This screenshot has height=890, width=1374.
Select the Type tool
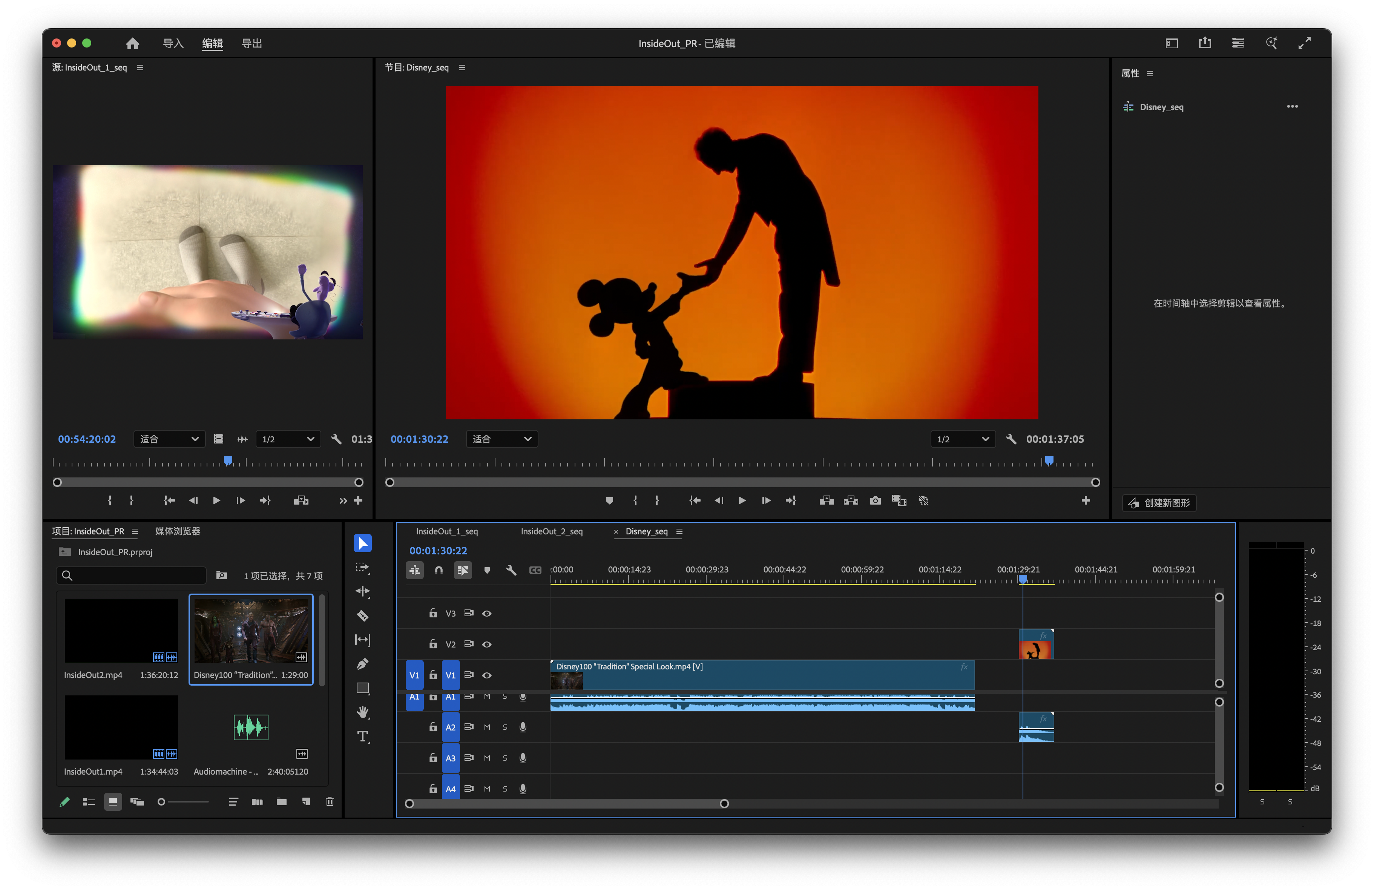tap(363, 737)
